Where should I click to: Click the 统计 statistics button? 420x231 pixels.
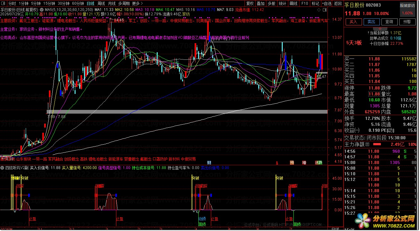[282, 3]
